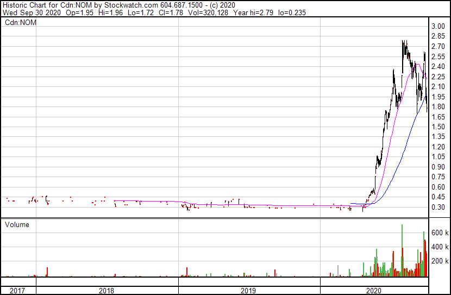Click the Wed Sep 30 2020 date text

pyautogui.click(x=27, y=12)
